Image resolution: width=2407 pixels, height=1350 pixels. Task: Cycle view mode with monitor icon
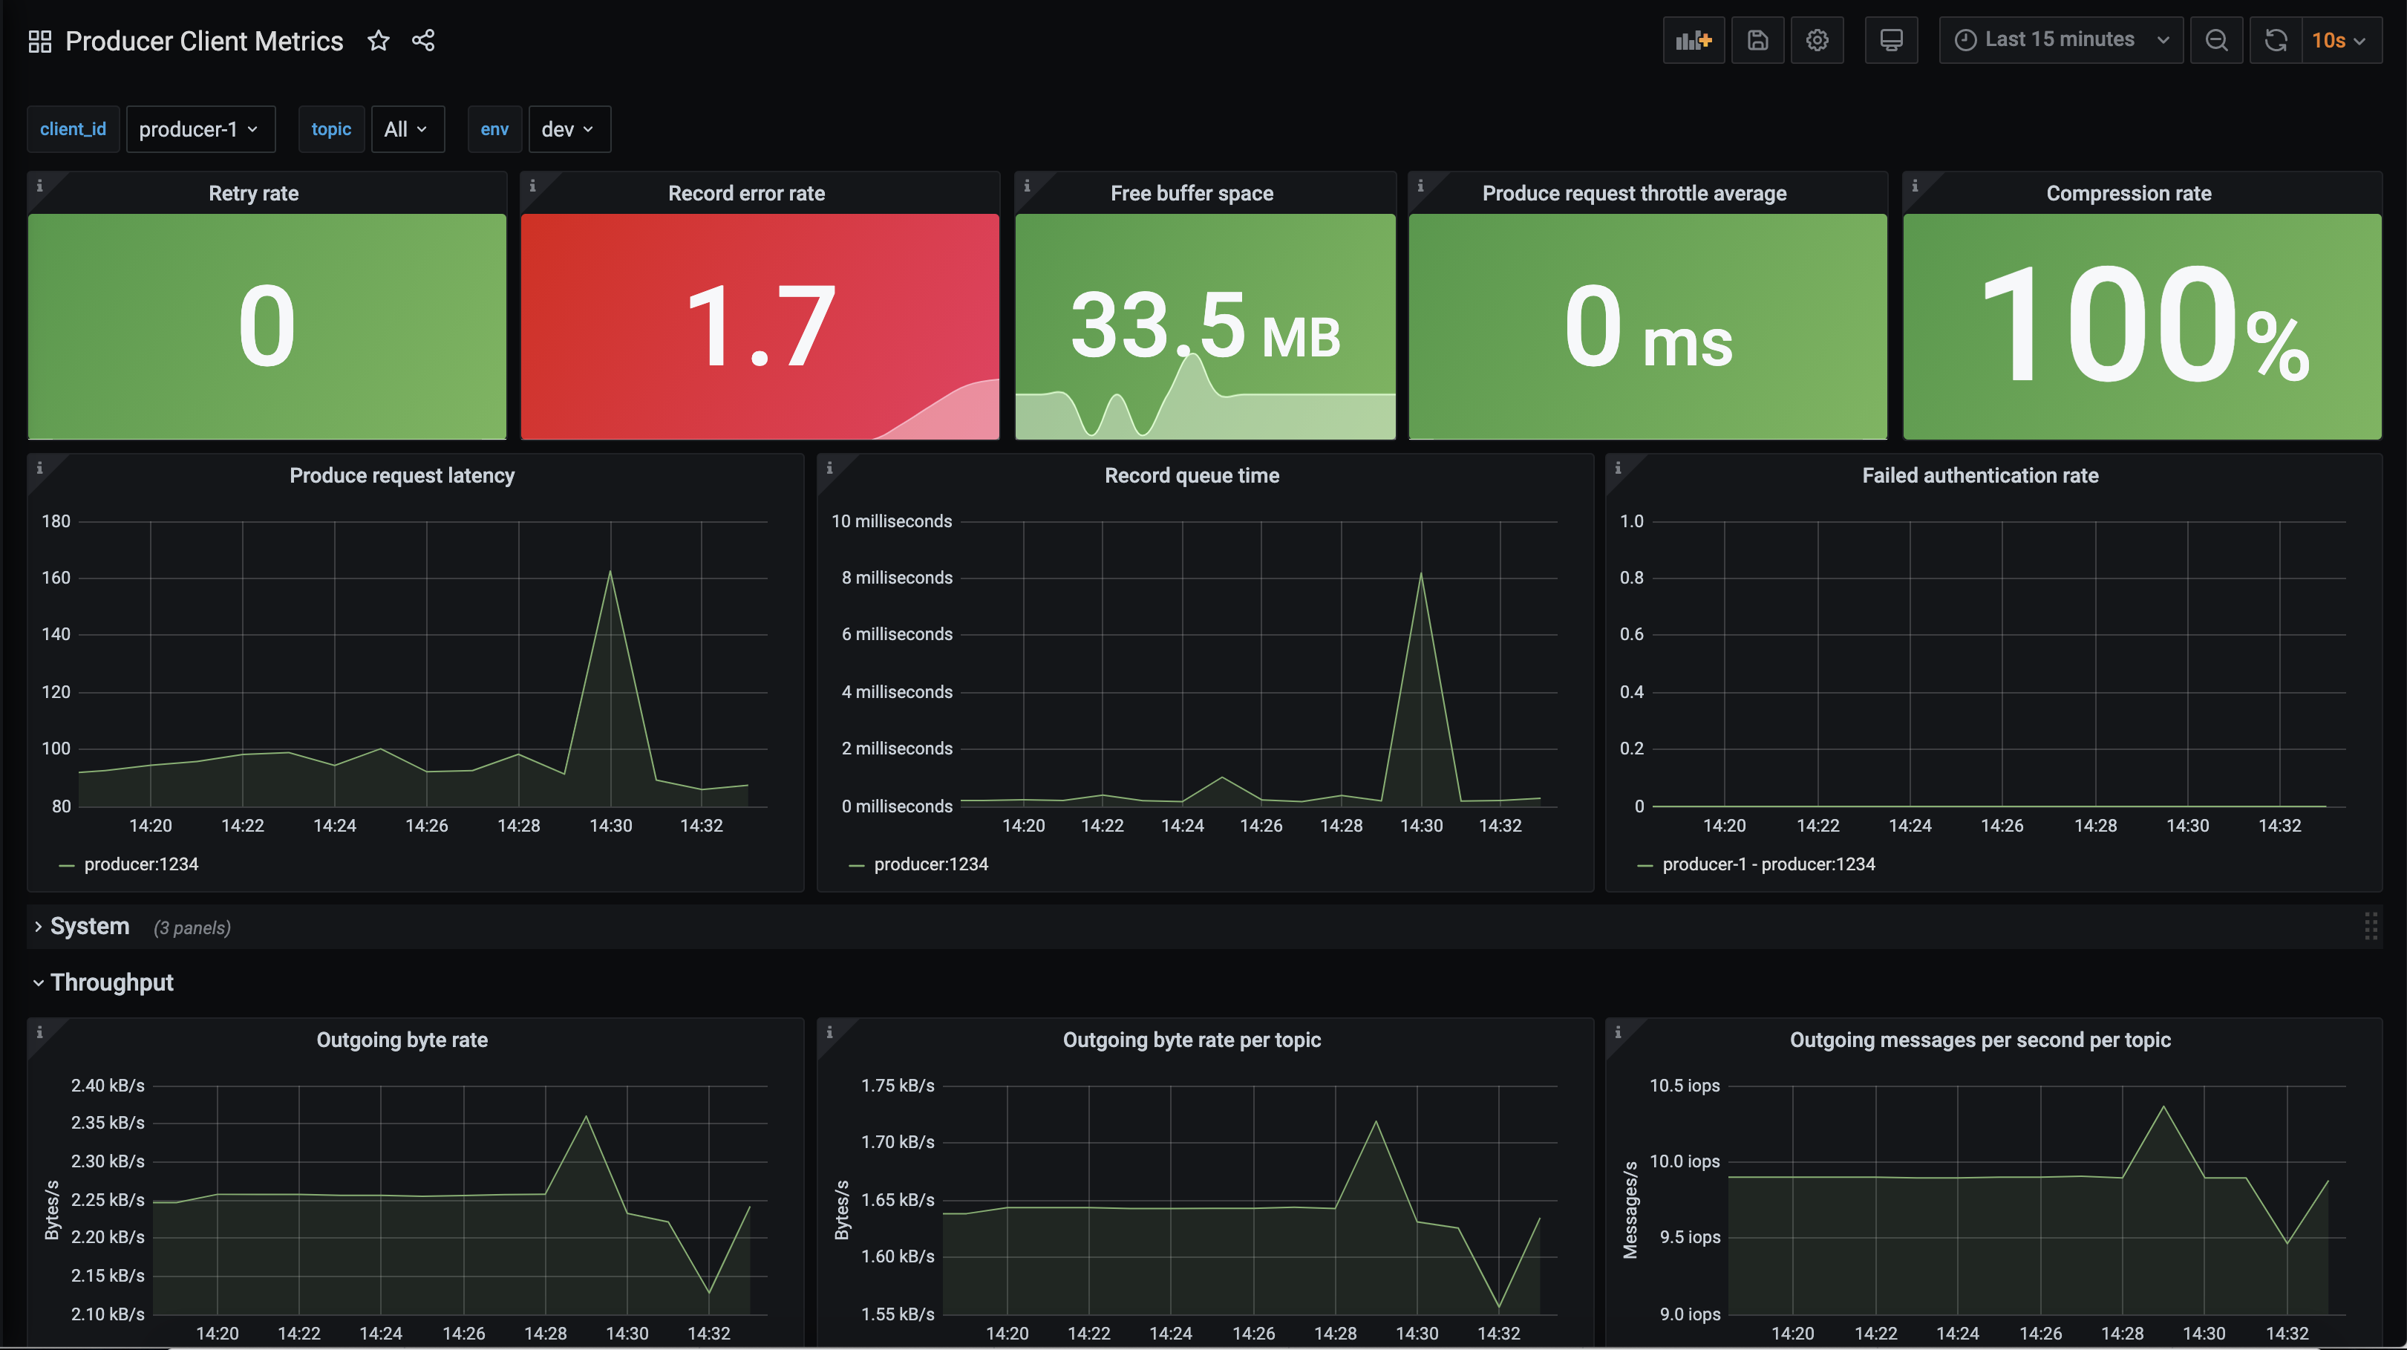click(x=1890, y=40)
